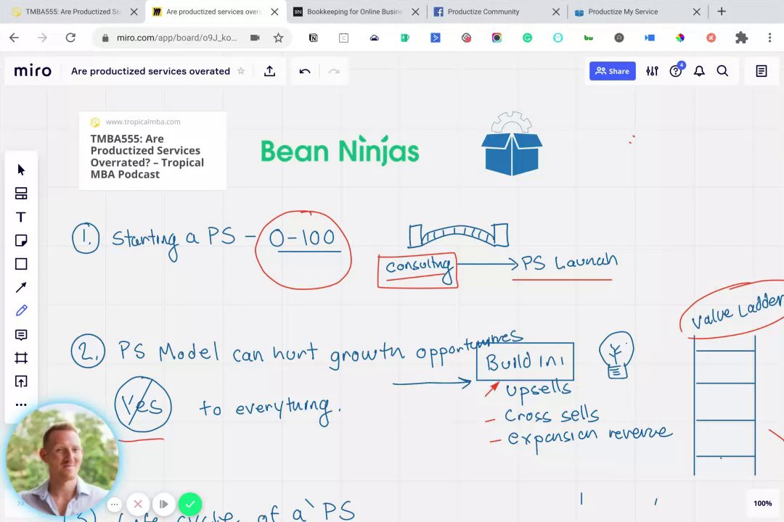784x522 pixels.
Task: Open board settings sliders icon
Action: coord(652,71)
